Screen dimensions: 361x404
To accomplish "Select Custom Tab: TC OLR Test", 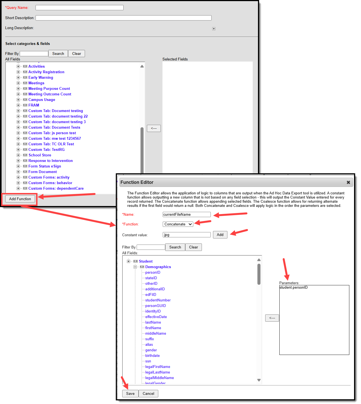I will [51, 144].
